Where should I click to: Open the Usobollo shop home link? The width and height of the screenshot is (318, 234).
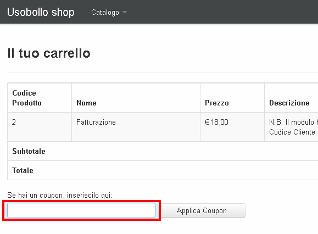tap(41, 12)
